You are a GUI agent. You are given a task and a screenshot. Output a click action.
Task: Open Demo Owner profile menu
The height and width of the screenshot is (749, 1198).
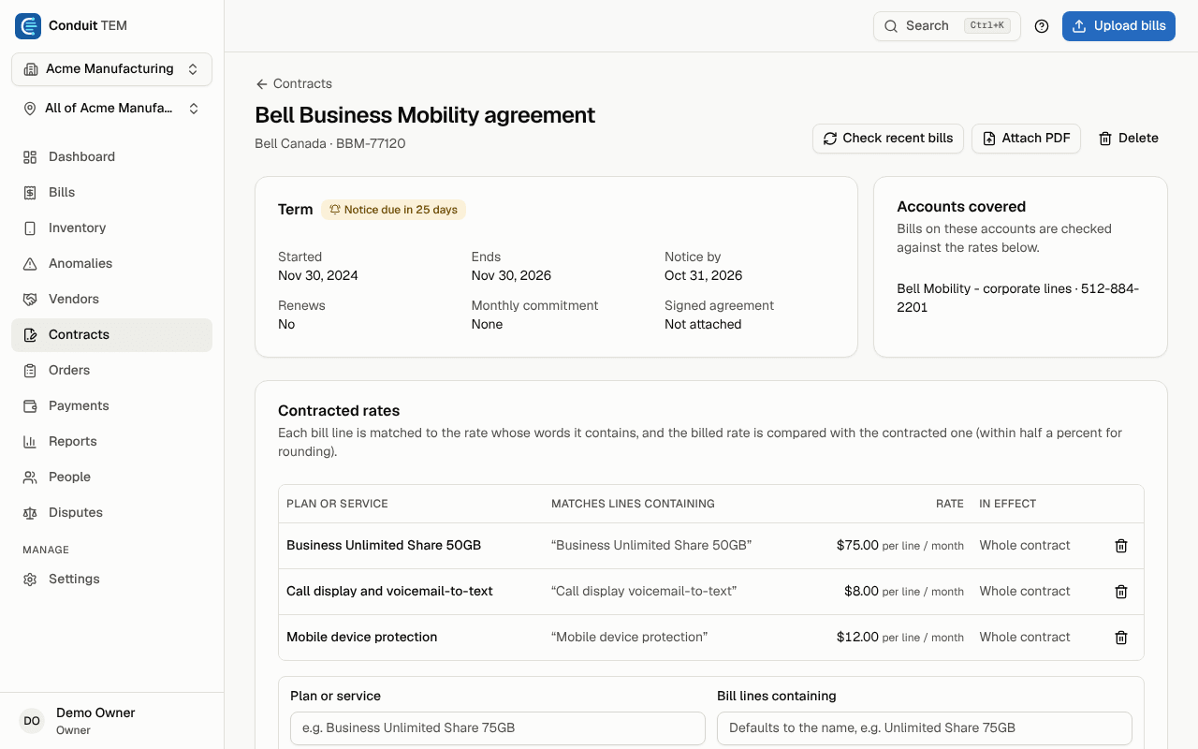(x=112, y=721)
